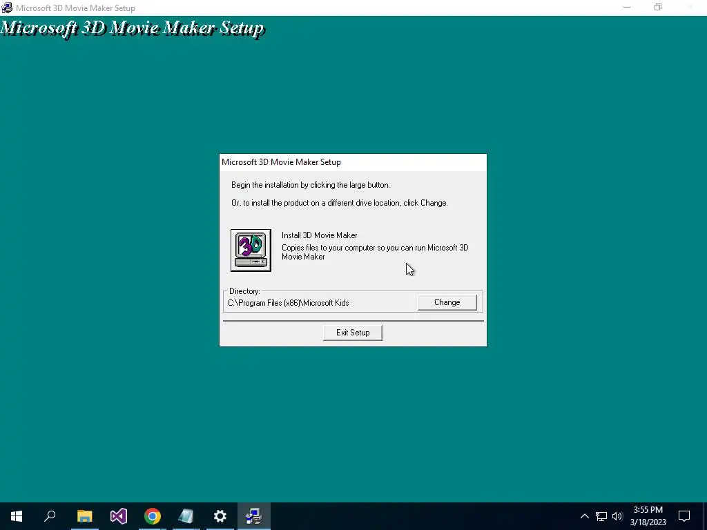
Task: Open taskbar search magnifier
Action: tap(50, 516)
